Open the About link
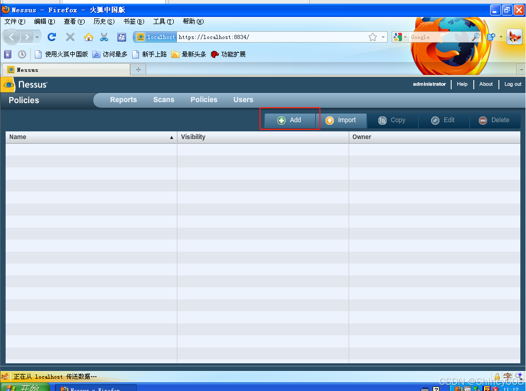Viewport: 526px width, 391px height. coord(485,84)
